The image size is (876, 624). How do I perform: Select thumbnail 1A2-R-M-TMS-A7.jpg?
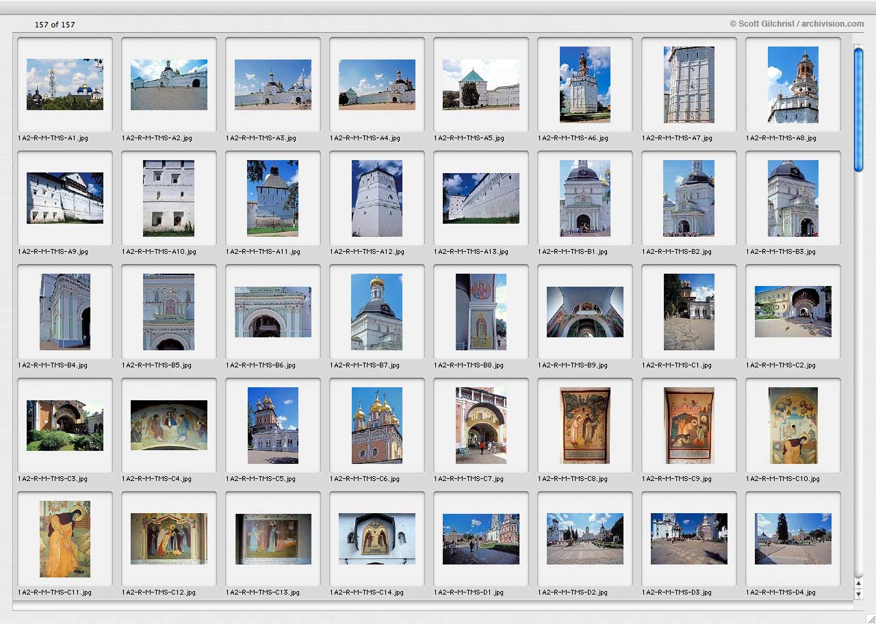[x=689, y=85]
